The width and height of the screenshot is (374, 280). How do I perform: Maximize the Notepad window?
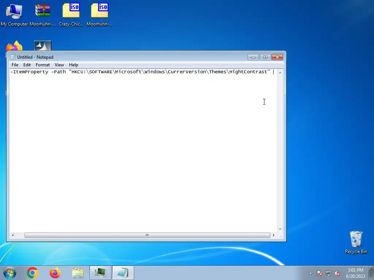click(265, 57)
